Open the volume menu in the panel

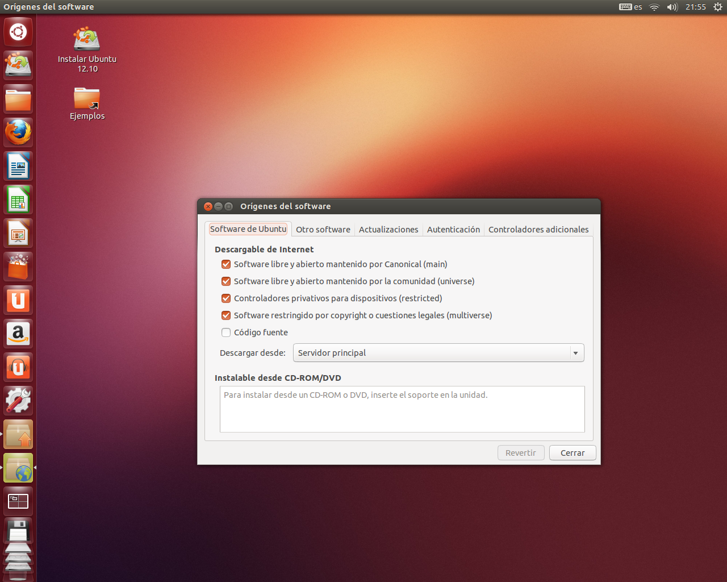click(x=672, y=7)
